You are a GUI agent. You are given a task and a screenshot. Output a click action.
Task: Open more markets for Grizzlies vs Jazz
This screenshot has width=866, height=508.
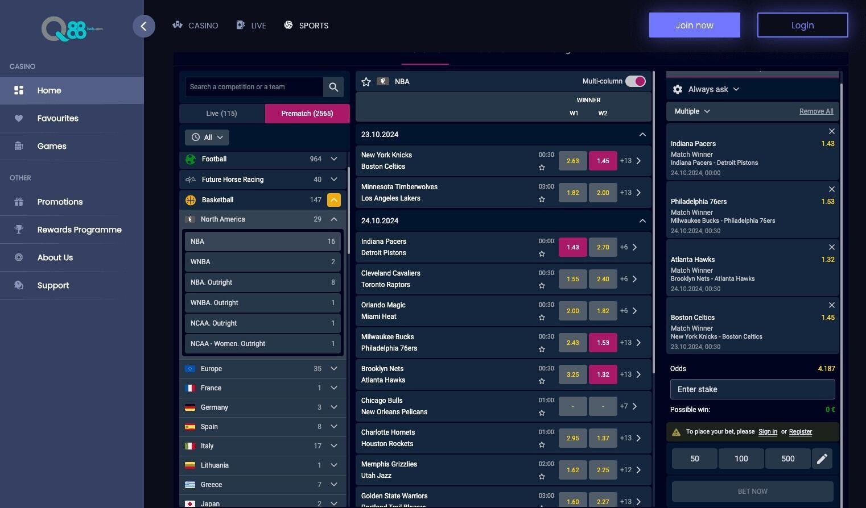click(631, 470)
